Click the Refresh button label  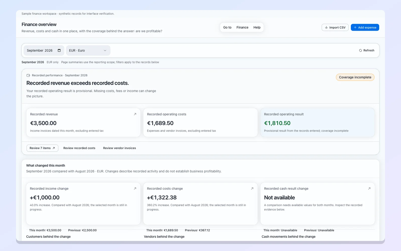click(x=369, y=50)
